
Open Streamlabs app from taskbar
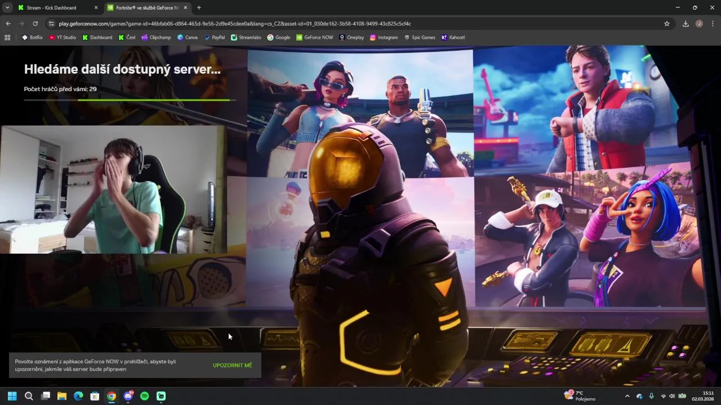click(x=161, y=396)
